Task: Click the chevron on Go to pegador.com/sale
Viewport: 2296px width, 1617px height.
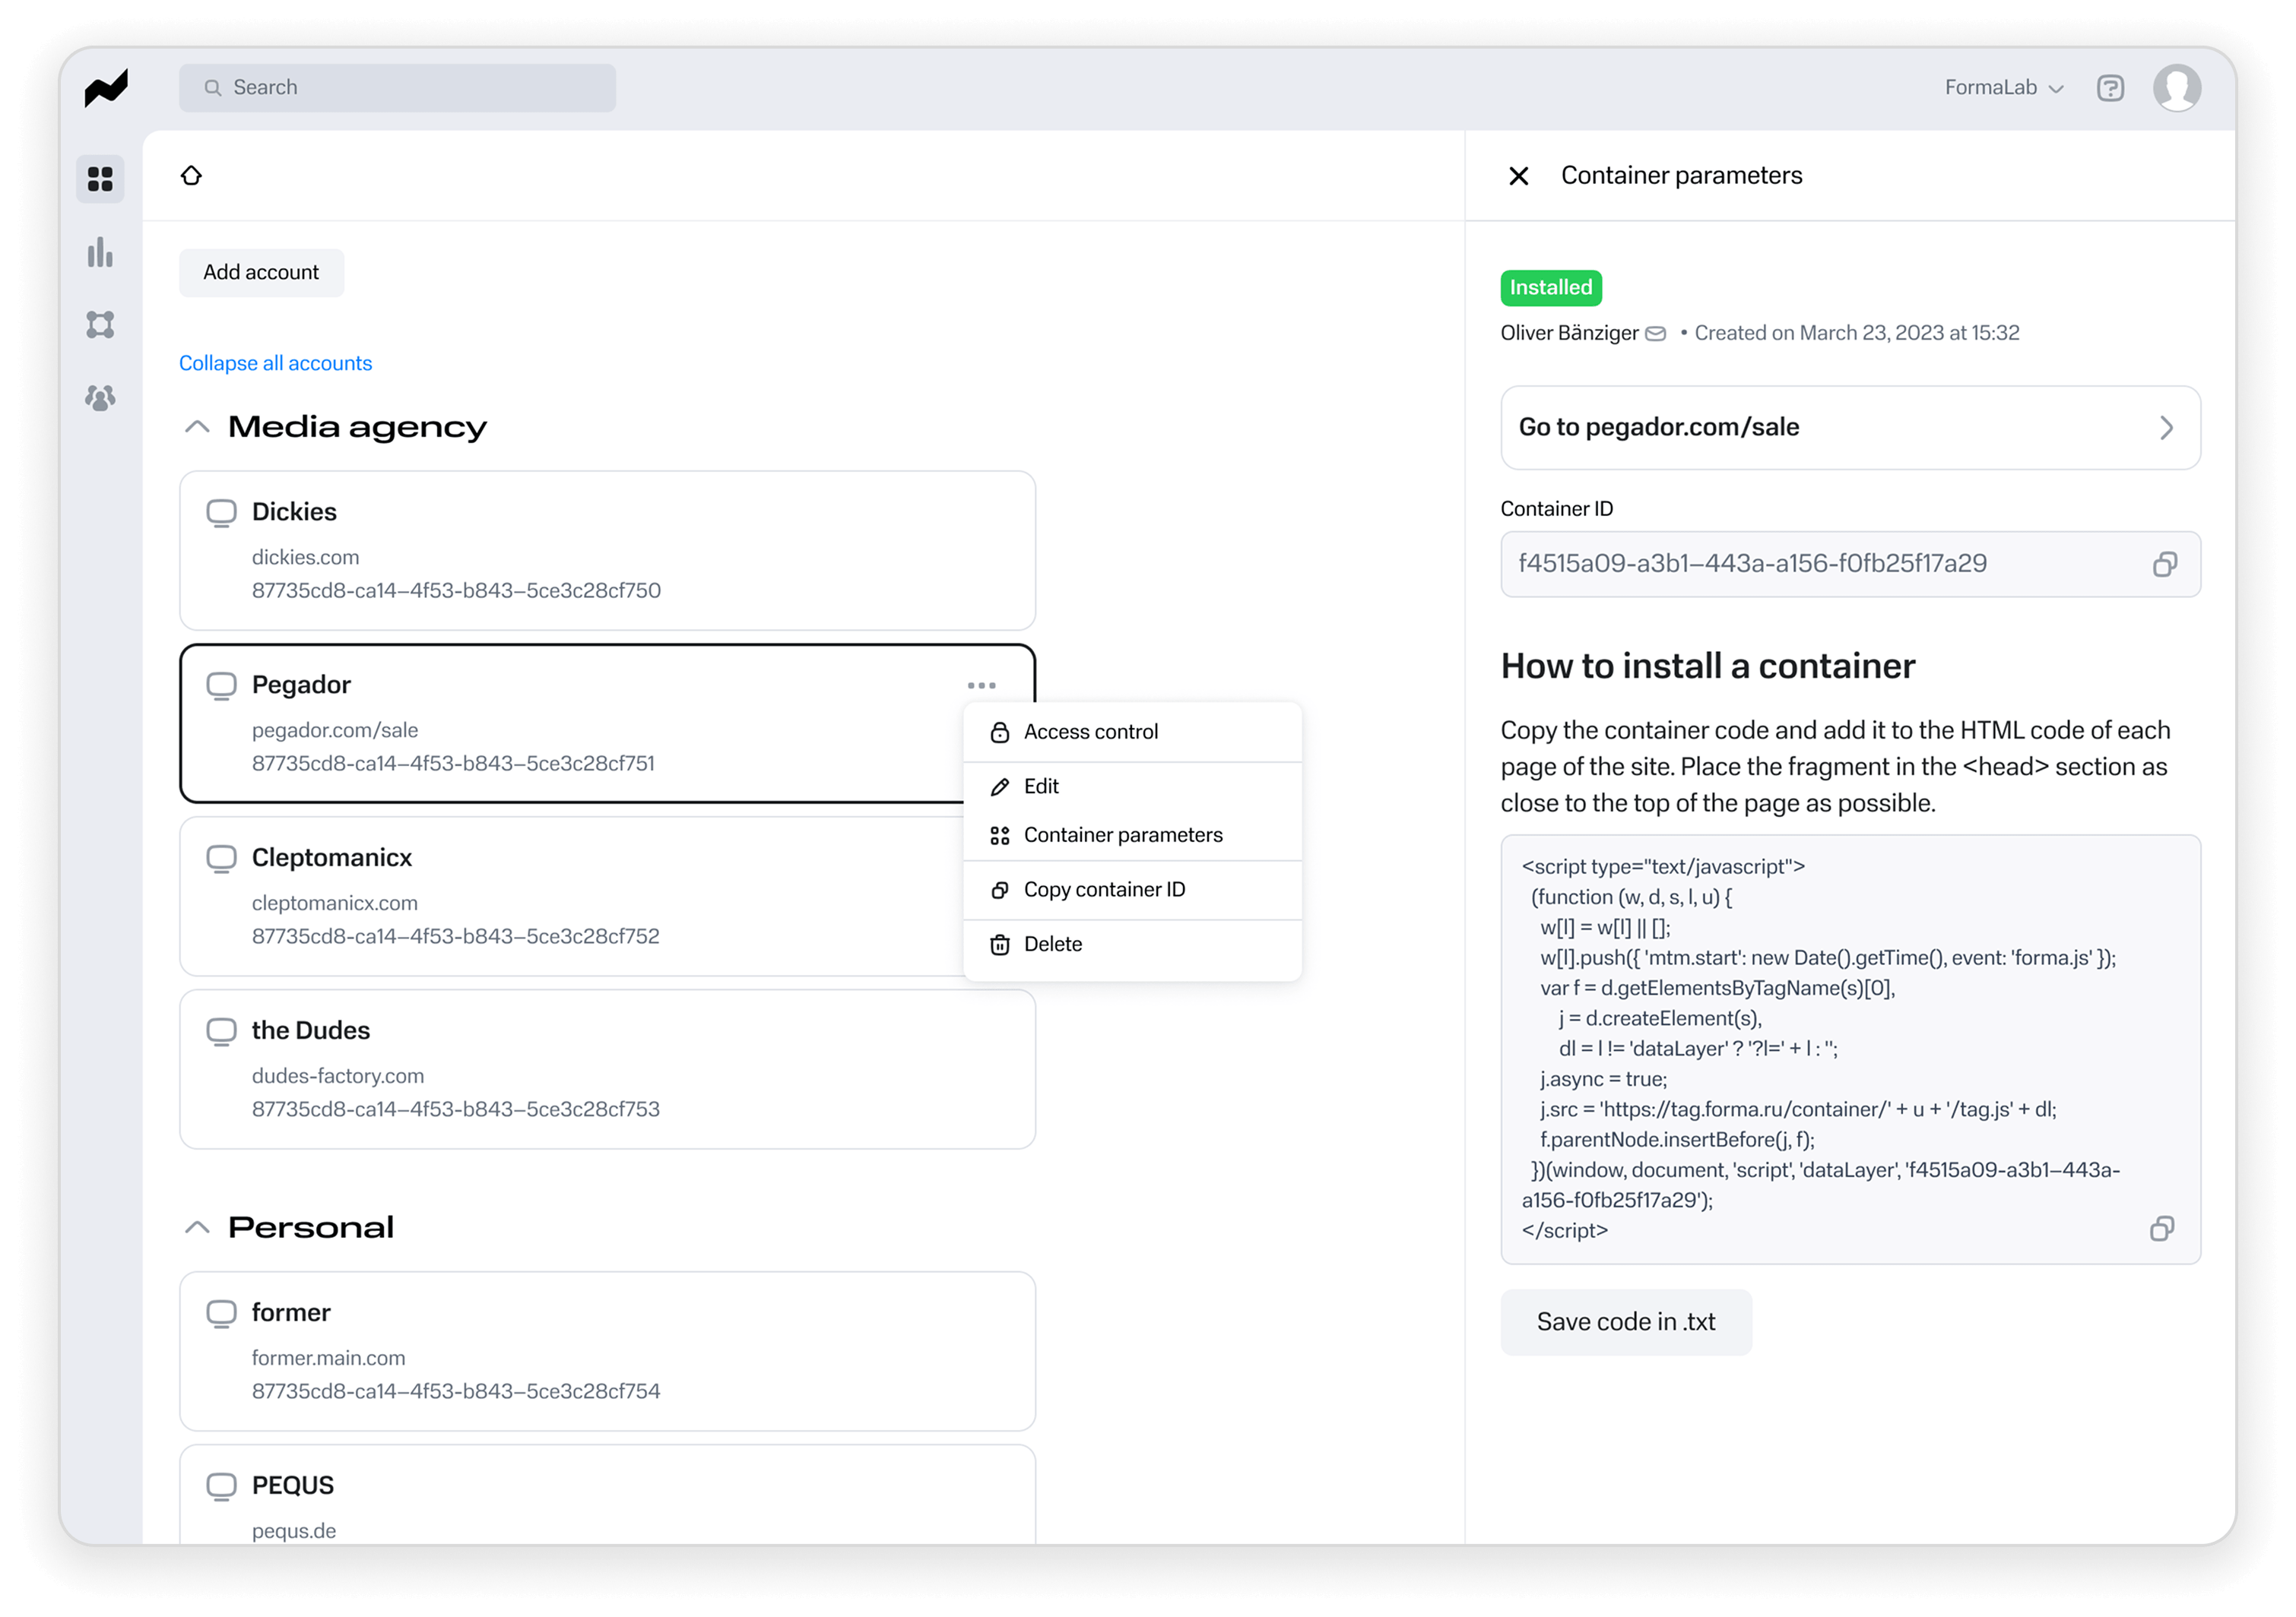Action: pyautogui.click(x=2166, y=428)
